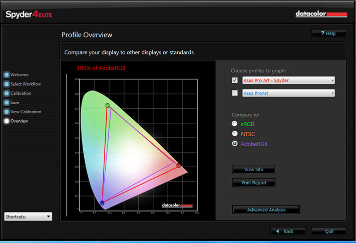Click the '100% of AdobeRGB' label
356x243 pixels.
click(x=101, y=68)
